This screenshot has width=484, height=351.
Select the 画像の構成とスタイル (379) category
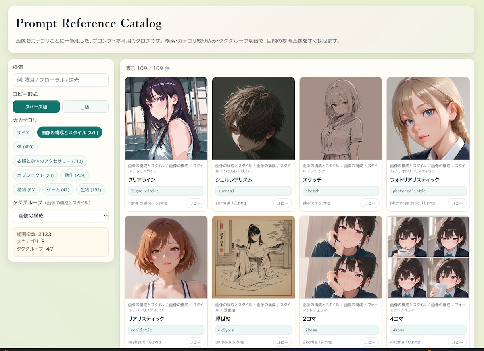tap(70, 133)
